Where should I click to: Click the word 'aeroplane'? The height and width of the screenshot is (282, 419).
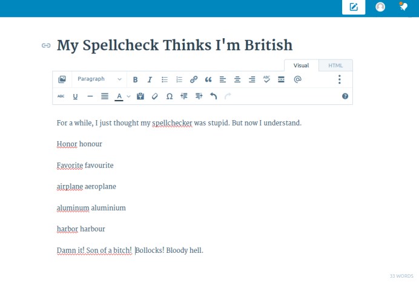pos(100,187)
